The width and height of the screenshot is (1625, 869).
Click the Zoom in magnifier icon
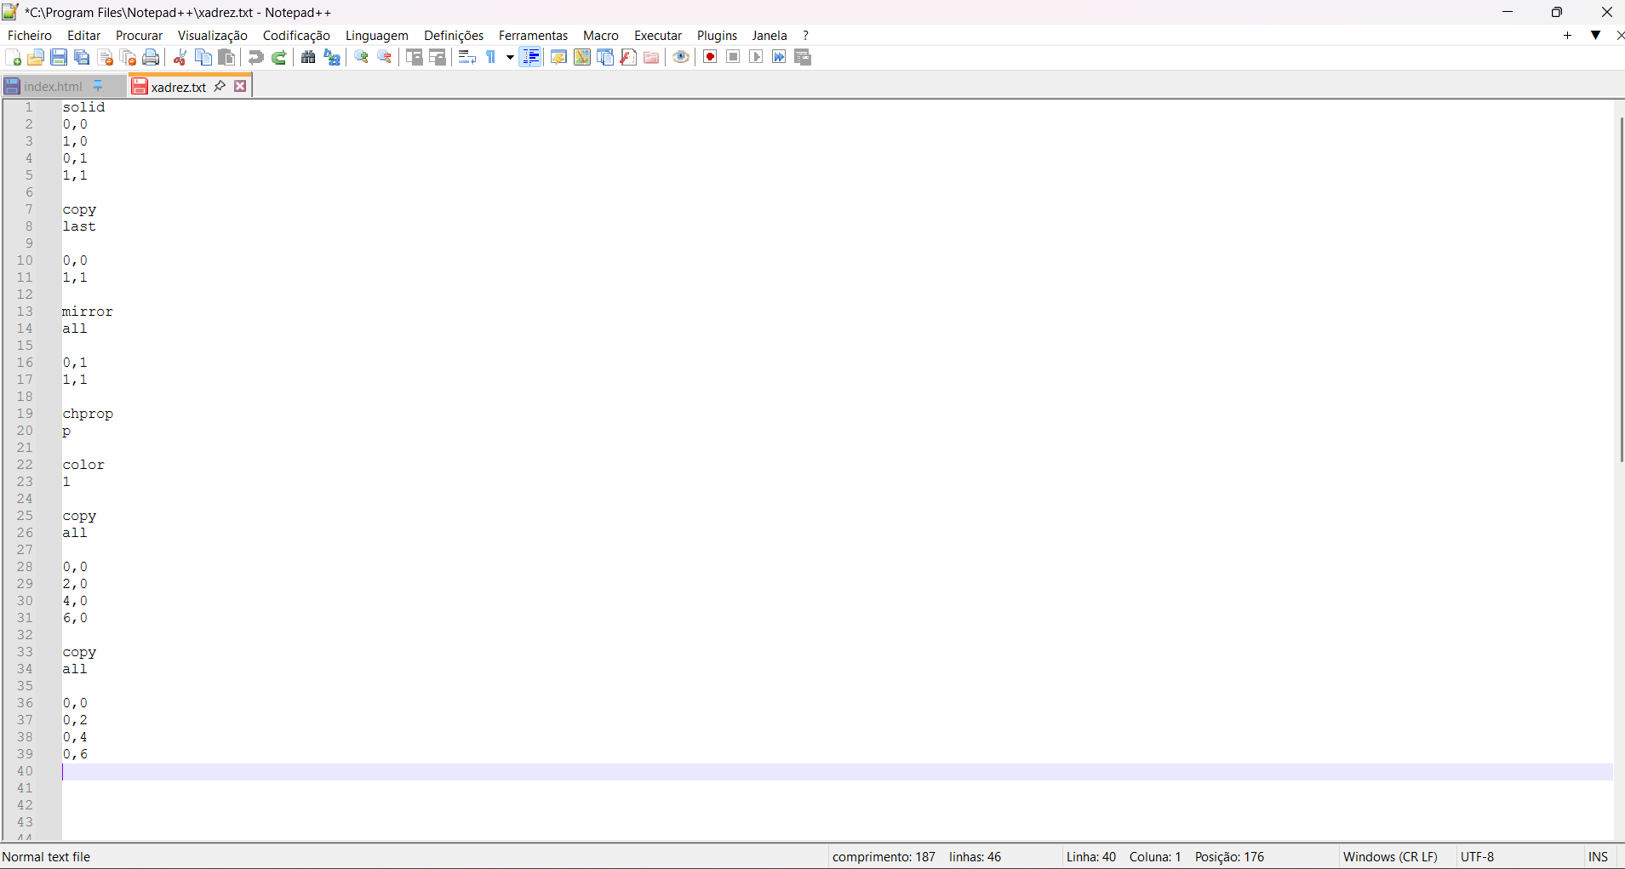(362, 57)
